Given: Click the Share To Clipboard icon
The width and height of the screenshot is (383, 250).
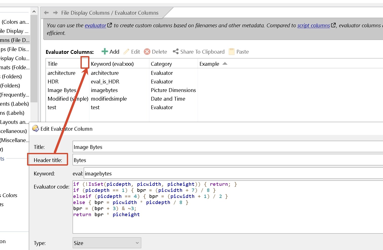Looking at the screenshot, I should point(176,52).
